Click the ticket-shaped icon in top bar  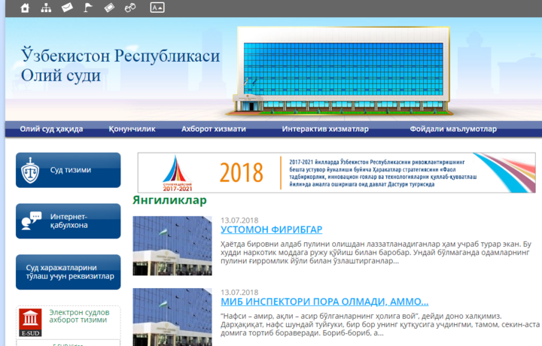click(109, 8)
